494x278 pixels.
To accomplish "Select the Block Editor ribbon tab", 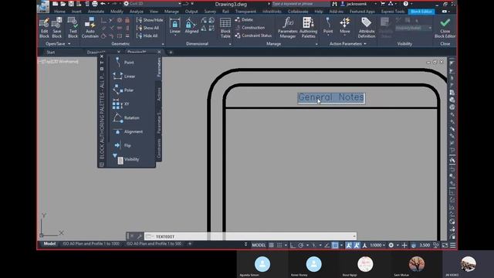I will click(421, 12).
